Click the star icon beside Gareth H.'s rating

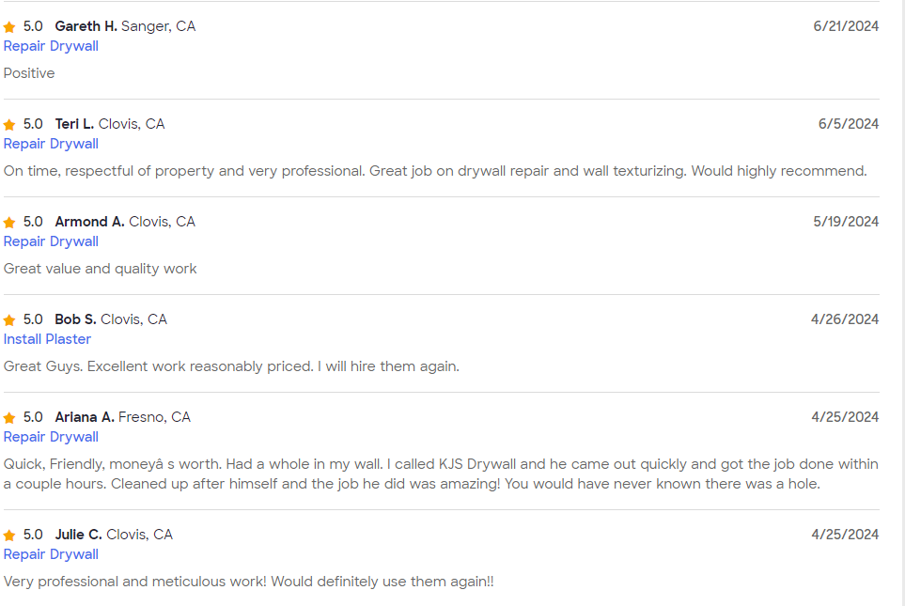9,27
